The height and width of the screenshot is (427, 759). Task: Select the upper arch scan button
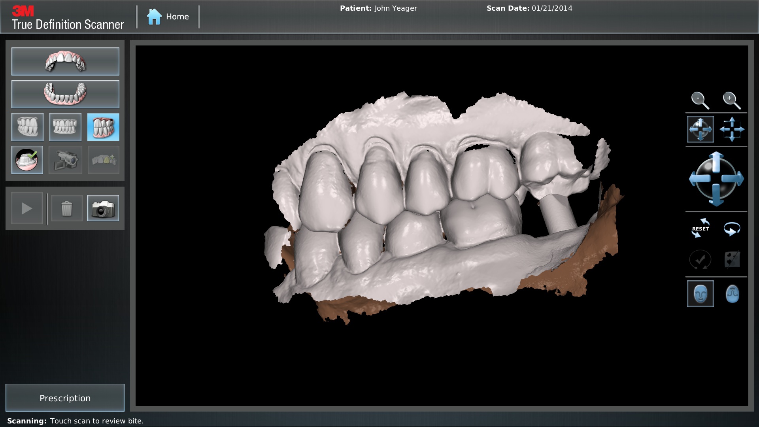(x=65, y=62)
